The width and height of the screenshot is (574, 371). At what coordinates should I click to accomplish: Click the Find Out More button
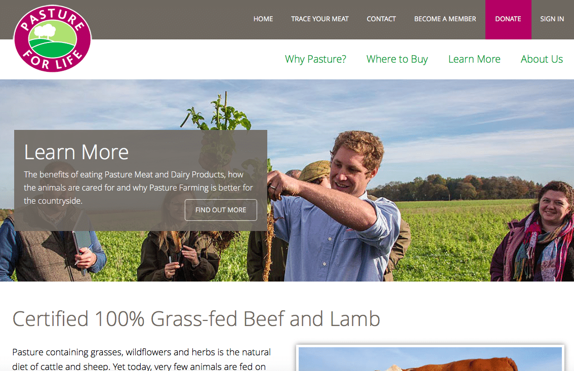[x=221, y=210]
